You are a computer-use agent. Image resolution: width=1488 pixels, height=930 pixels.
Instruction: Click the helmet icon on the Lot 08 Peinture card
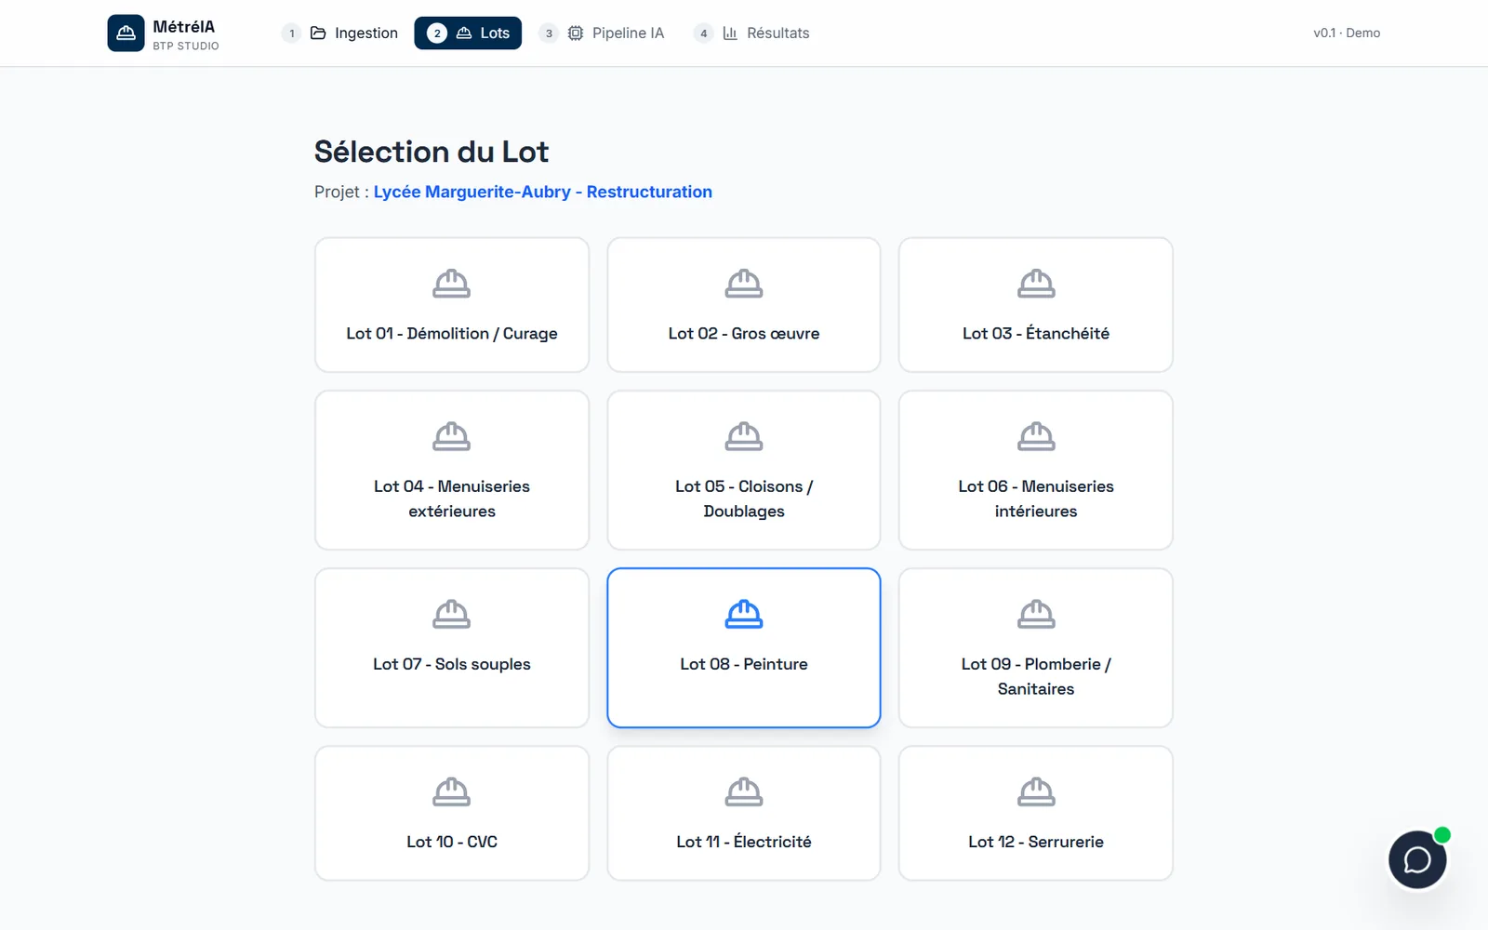[x=744, y=614]
